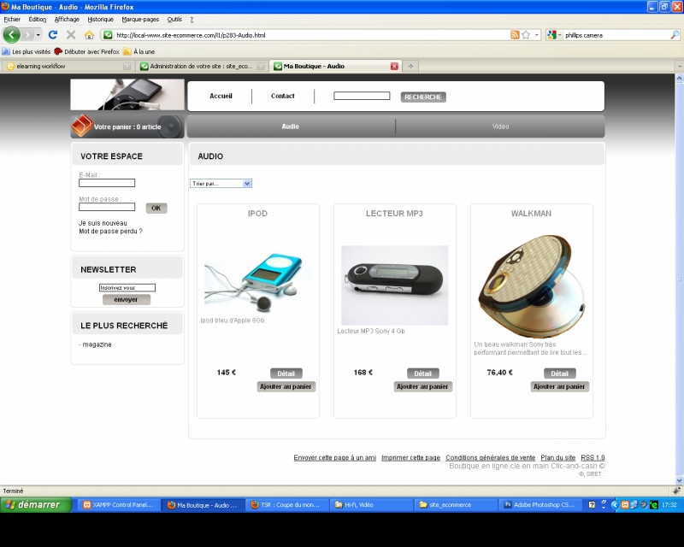Click the OK login button
This screenshot has height=547, width=684.
pyautogui.click(x=156, y=208)
